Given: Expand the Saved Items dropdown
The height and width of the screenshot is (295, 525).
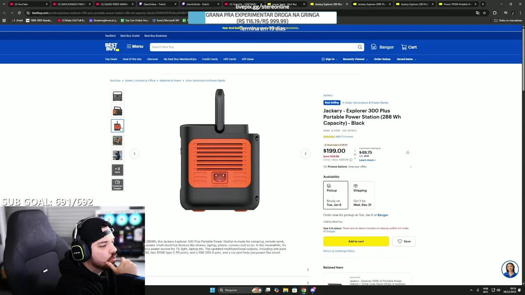Looking at the screenshot, I should click(406, 59).
